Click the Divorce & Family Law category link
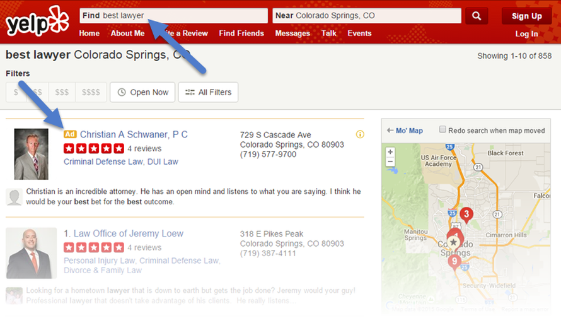Viewport: 561px width, 318px height. 103,271
